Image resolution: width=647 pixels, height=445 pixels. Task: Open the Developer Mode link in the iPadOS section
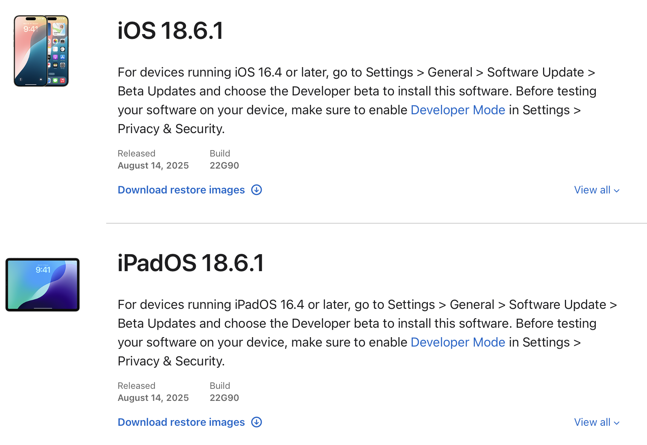tap(458, 342)
